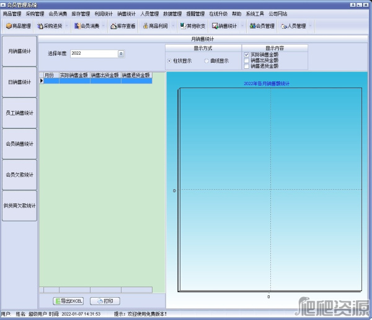Expand the 商品利润 toolbar dropdown arrow
This screenshot has width=372, height=320.
click(173, 26)
